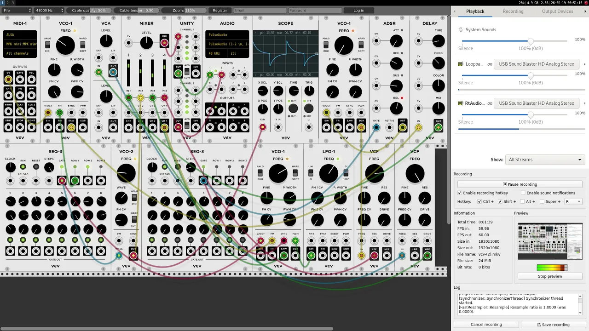
Task: Check Enable sound notifications
Action: pos(523,193)
